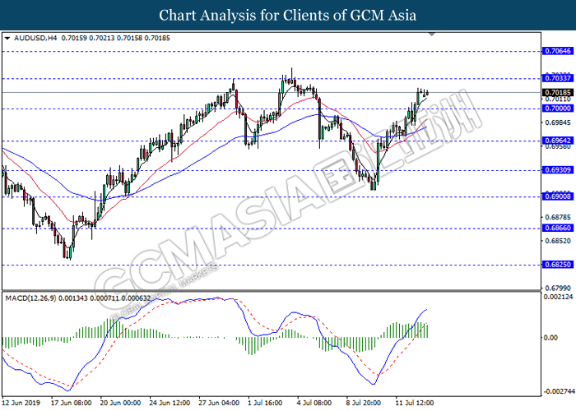
Task: Select the MACD scale value -0.002744
Action: click(x=559, y=391)
